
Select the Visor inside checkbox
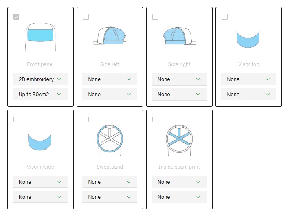[x=16, y=119]
